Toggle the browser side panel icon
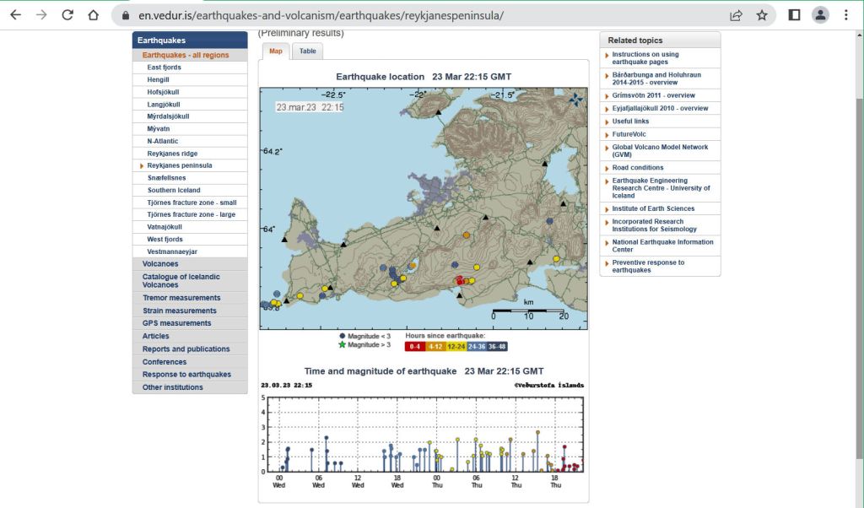Image resolution: width=864 pixels, height=508 pixels. pos(794,15)
